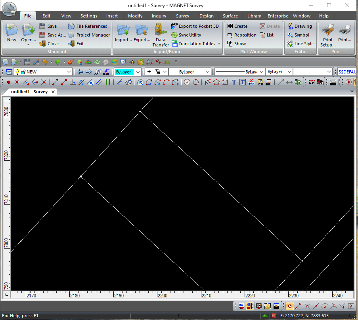
Task: Toggle the intersection snap mode
Action: (44, 82)
